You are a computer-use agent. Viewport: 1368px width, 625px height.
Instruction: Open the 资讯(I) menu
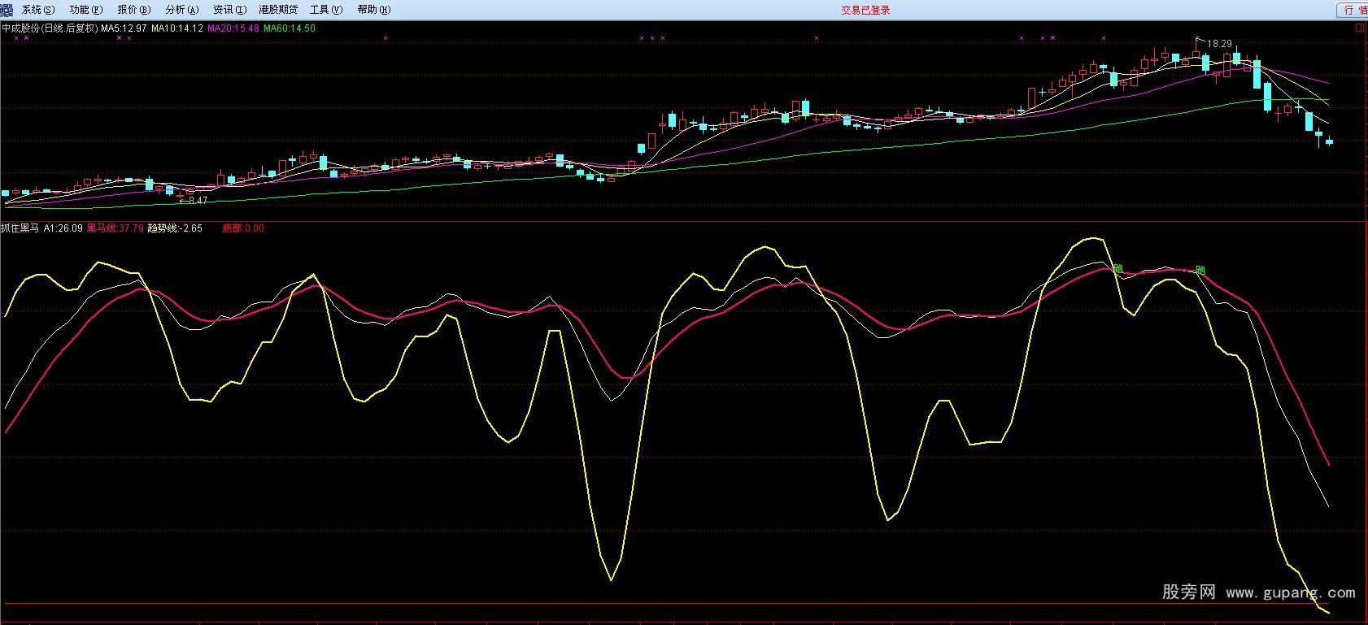tap(229, 10)
